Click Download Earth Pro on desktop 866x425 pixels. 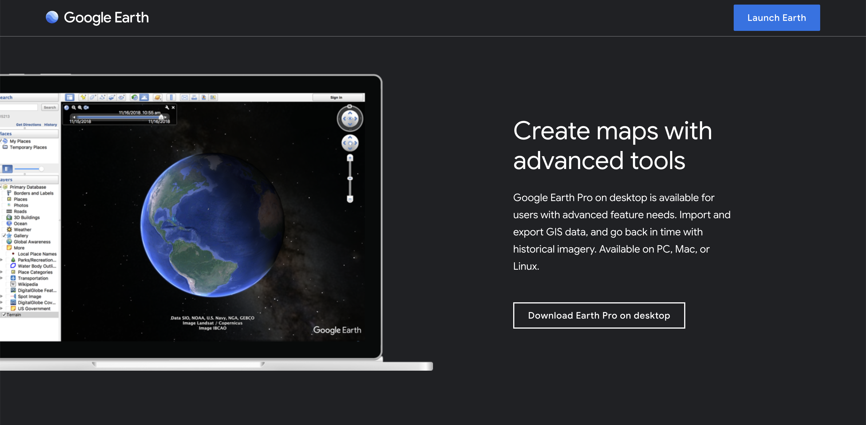tap(599, 315)
